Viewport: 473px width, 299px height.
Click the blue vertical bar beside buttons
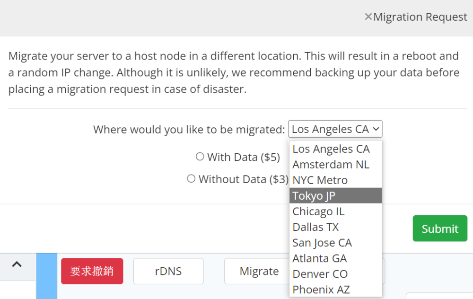pos(47,276)
